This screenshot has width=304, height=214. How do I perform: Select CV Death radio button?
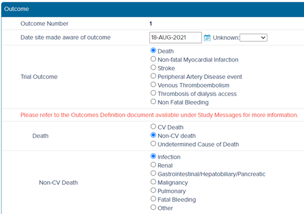click(x=153, y=126)
